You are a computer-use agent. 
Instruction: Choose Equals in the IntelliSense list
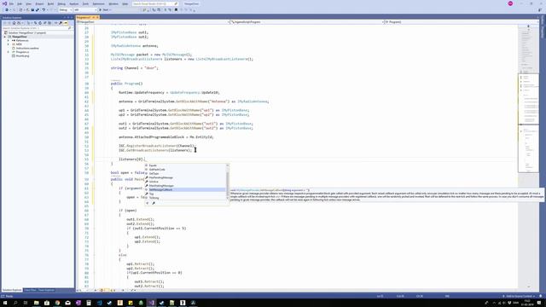tap(153, 165)
